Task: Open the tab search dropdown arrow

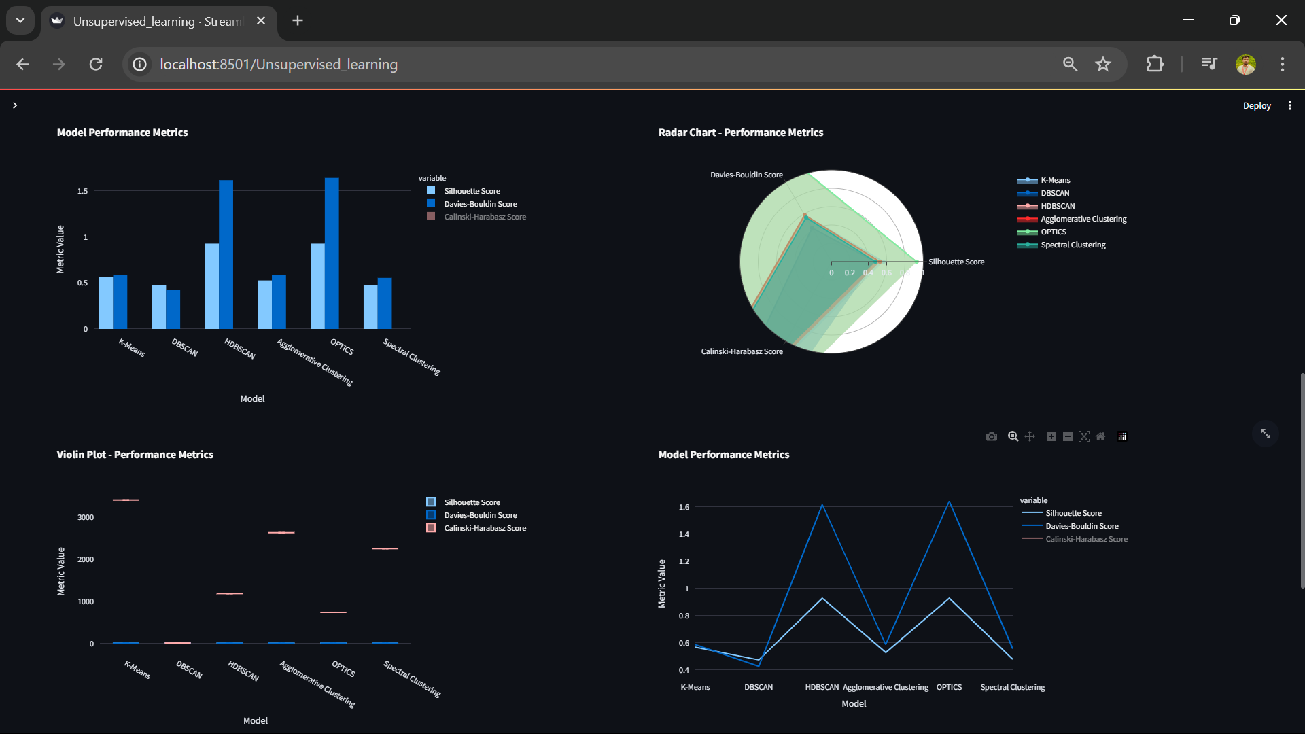Action: click(20, 20)
